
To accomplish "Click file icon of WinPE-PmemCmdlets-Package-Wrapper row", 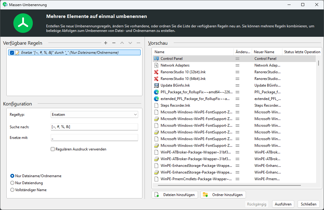I will [156, 179].
